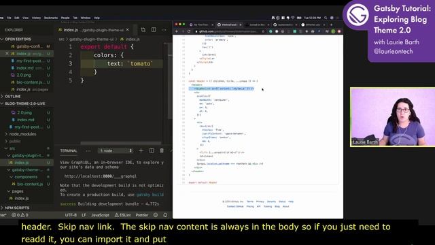This screenshot has width=435, height=245.
Task: Open the editor more-actions ellipsis menu
Action: [x=164, y=30]
